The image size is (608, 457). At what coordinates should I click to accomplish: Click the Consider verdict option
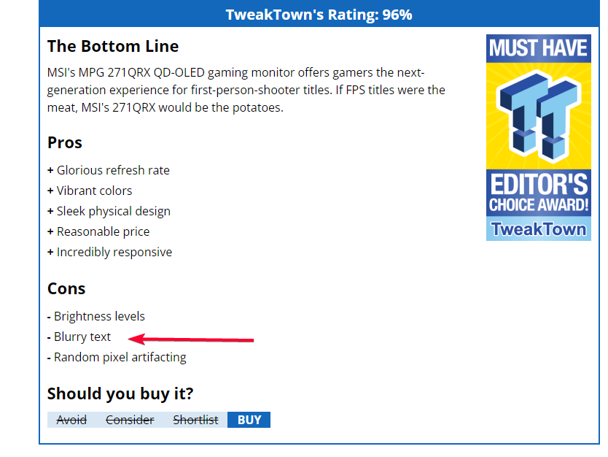click(130, 420)
